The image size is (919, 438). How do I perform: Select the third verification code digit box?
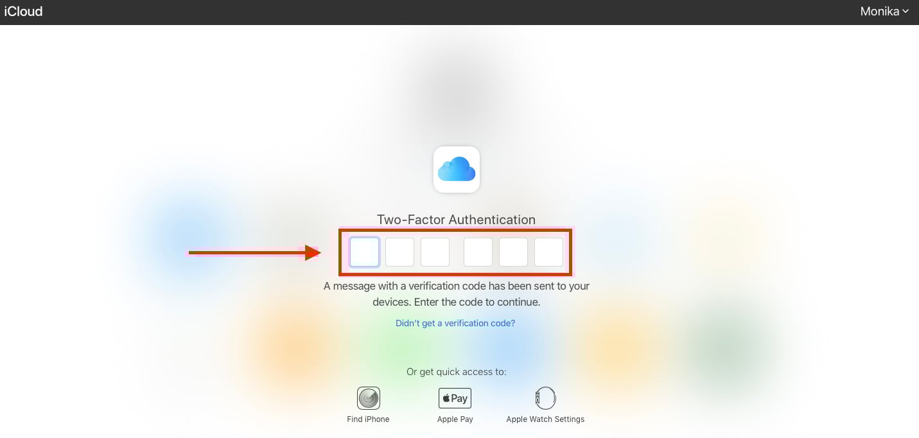(x=435, y=252)
